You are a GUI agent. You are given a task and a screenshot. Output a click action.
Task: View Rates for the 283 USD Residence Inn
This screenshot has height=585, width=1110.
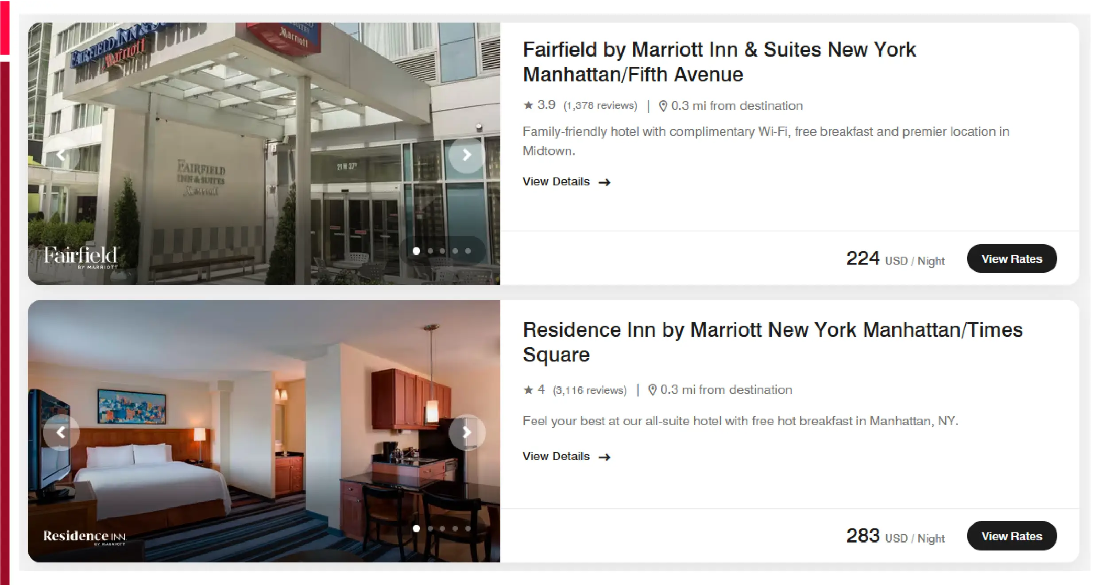coord(1012,536)
